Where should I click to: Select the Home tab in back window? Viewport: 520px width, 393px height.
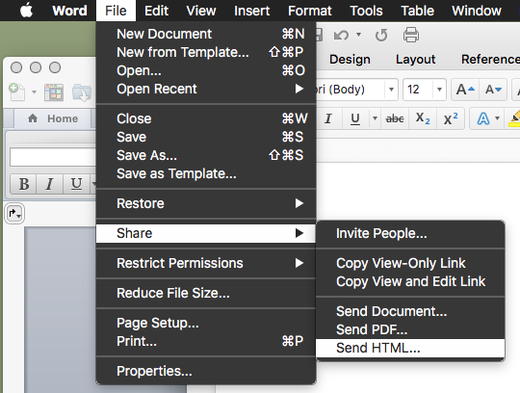[x=53, y=118]
